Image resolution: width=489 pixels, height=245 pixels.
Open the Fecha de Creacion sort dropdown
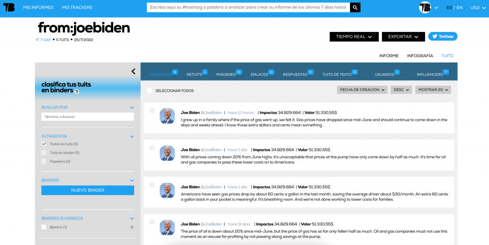tap(362, 90)
